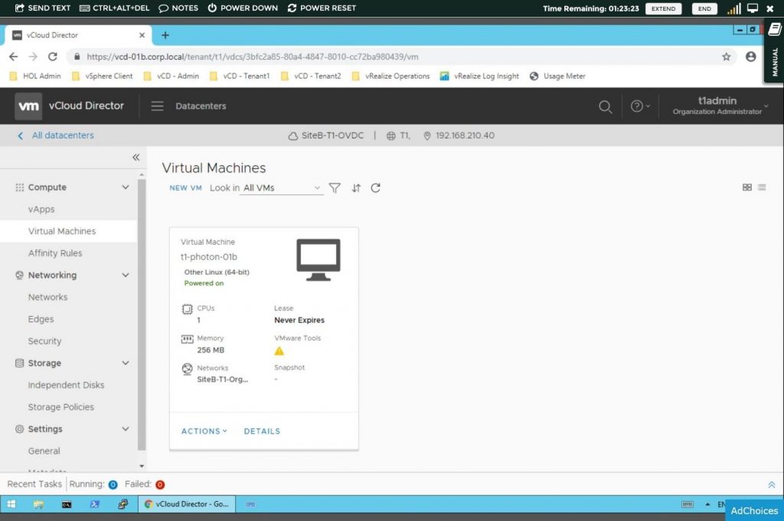This screenshot has height=521, width=784.
Task: Click the sort arrows icon
Action: pyautogui.click(x=356, y=187)
